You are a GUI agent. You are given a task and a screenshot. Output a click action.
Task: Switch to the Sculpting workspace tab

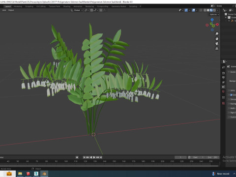point(29,6)
